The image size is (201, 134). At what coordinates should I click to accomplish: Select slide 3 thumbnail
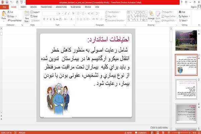click(x=186, y=89)
